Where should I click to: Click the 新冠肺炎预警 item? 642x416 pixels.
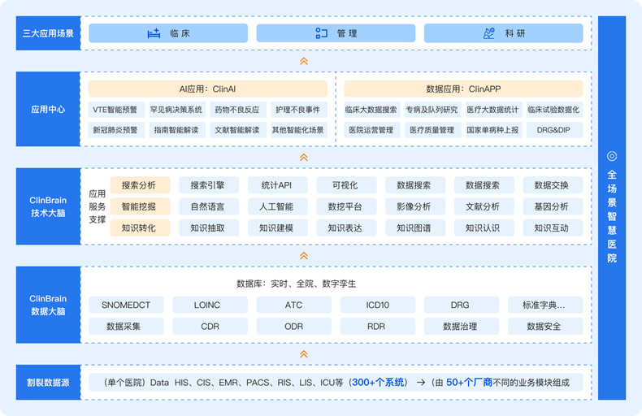(x=116, y=130)
